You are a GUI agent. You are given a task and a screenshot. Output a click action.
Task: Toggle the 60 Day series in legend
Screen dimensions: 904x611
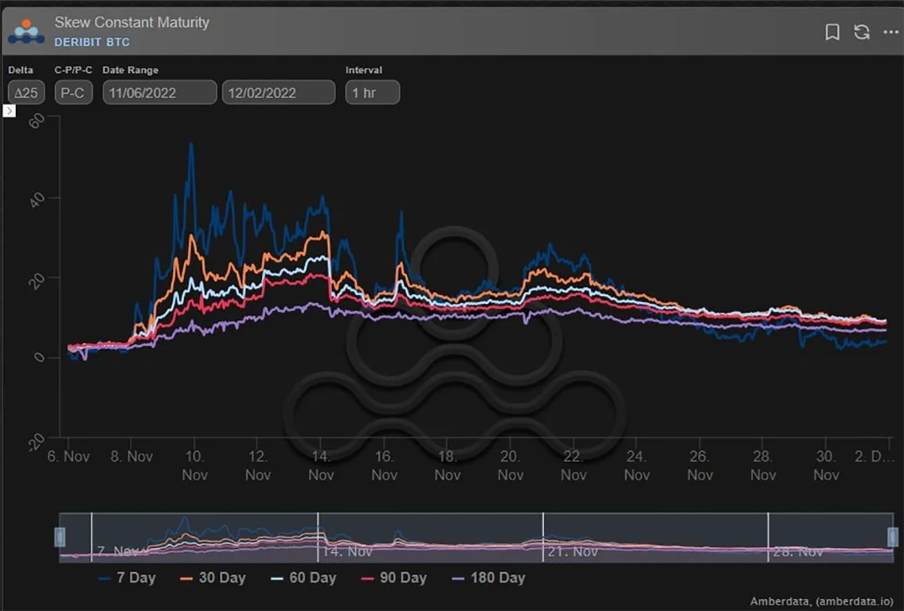click(x=303, y=577)
